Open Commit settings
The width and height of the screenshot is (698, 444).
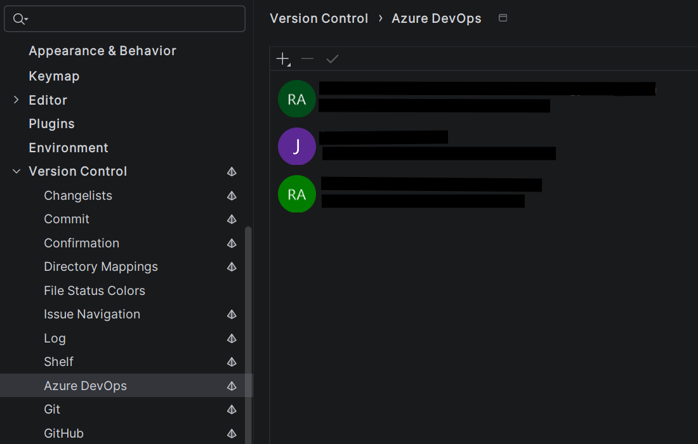click(x=67, y=219)
